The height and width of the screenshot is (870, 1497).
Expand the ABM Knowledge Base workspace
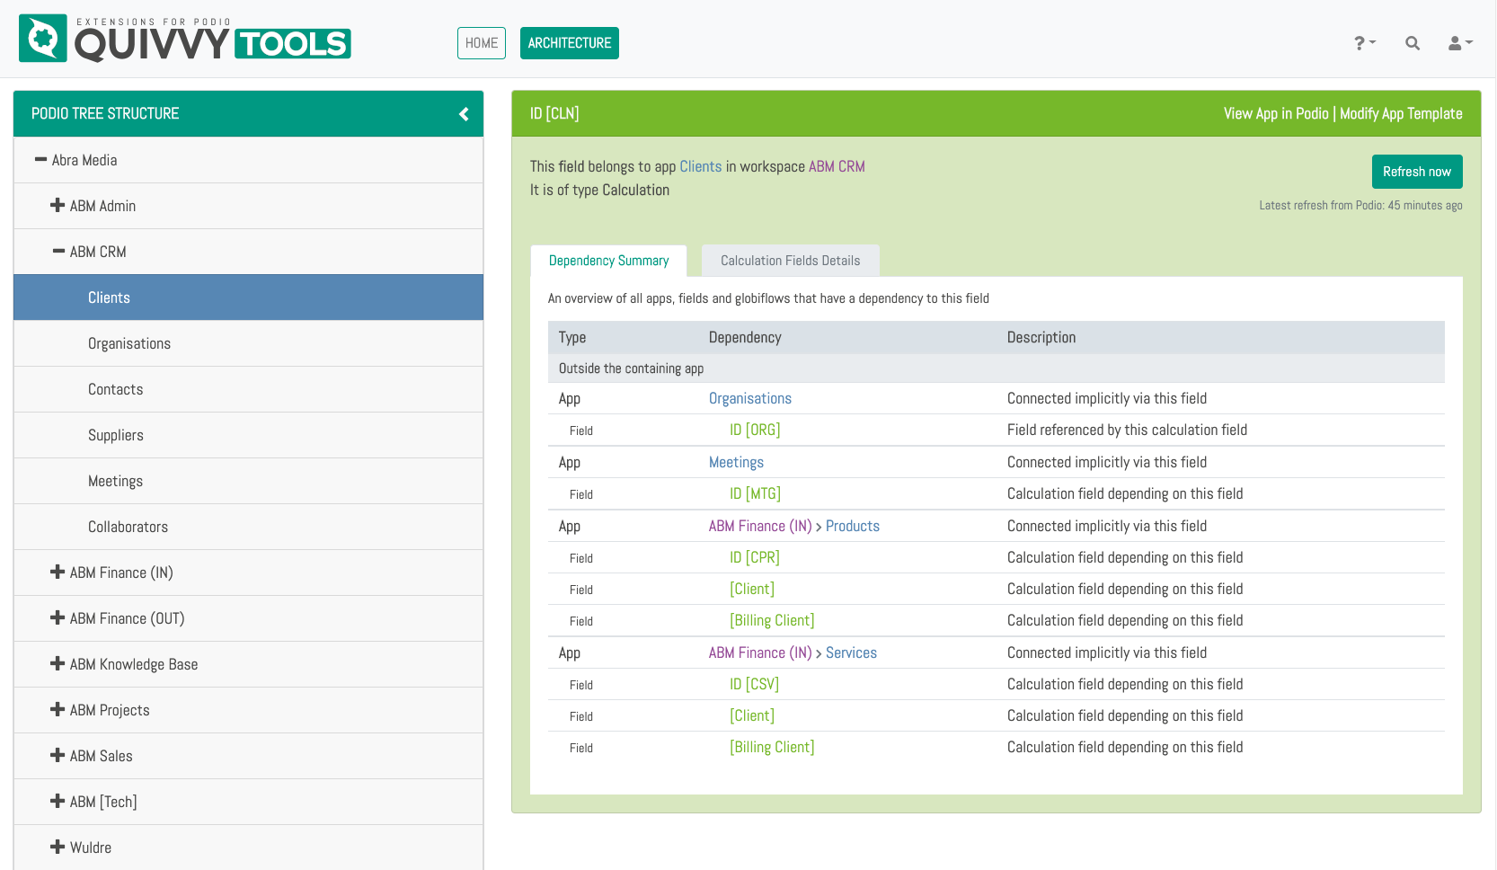click(58, 664)
